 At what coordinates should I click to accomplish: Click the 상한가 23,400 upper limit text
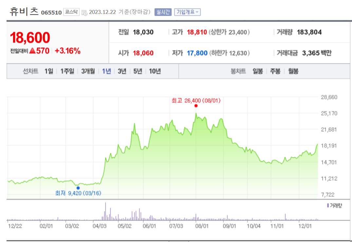pyautogui.click(x=229, y=32)
